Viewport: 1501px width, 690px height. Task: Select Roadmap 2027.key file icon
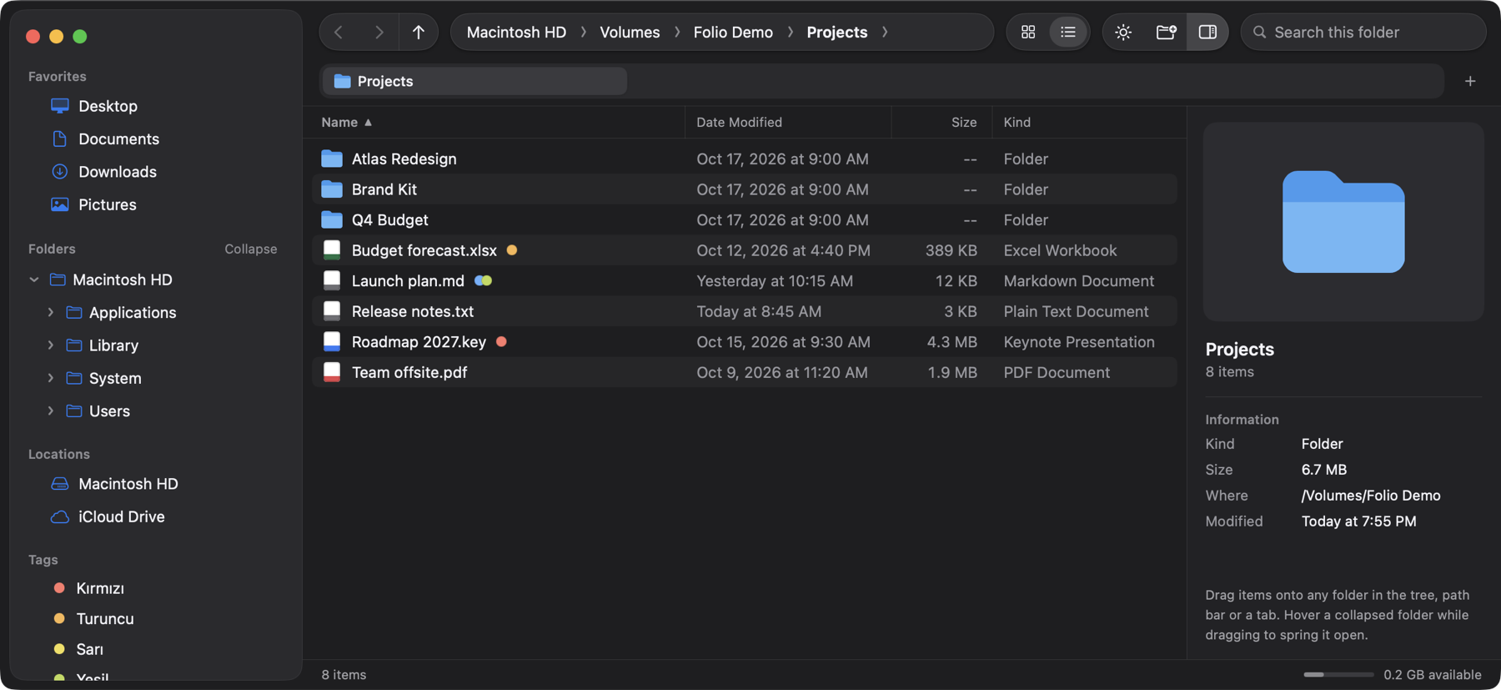point(332,341)
